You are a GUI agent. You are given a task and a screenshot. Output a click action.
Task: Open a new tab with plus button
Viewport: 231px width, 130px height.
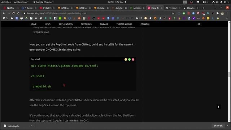[203, 8]
